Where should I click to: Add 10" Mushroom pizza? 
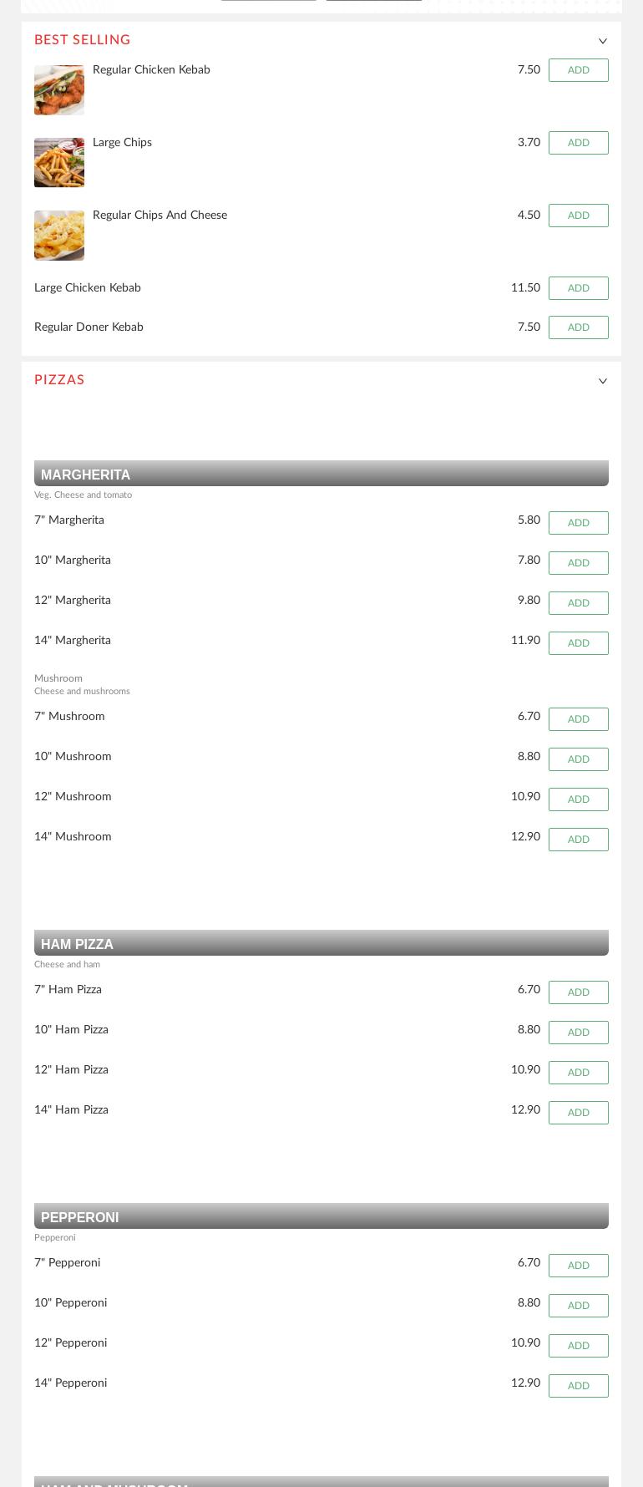pos(579,759)
